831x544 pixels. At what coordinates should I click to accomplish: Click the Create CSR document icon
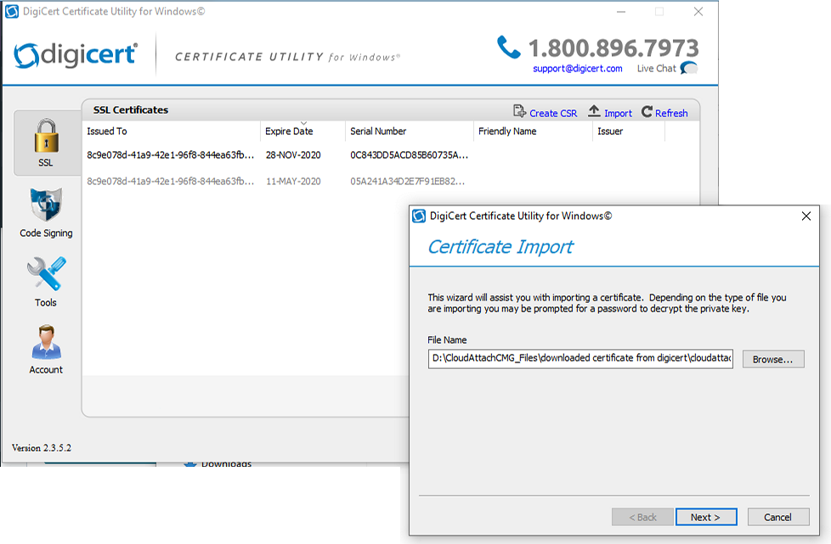coord(519,111)
